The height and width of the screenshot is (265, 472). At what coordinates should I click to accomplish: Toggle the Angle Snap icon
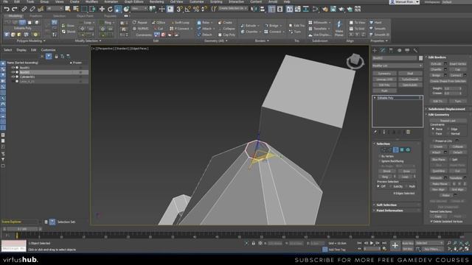click(x=188, y=9)
